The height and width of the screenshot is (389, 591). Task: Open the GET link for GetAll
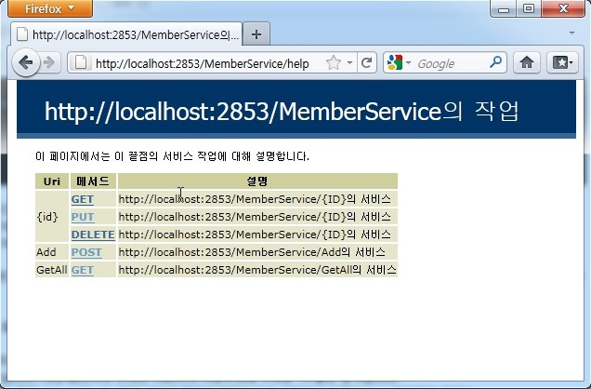82,270
